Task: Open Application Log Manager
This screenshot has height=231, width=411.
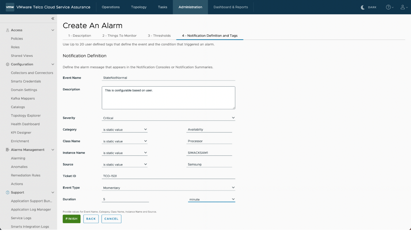Action: tap(31, 210)
